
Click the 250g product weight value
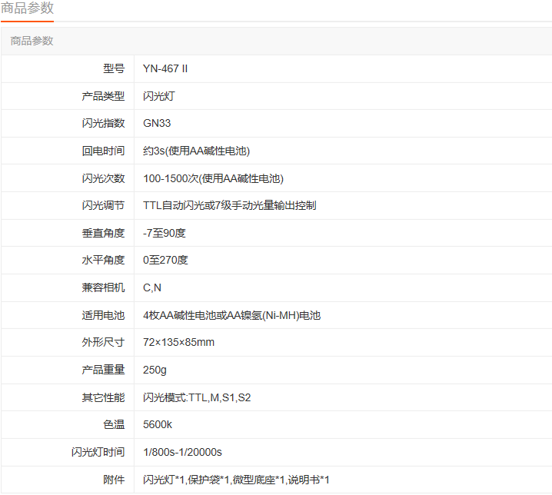(155, 370)
